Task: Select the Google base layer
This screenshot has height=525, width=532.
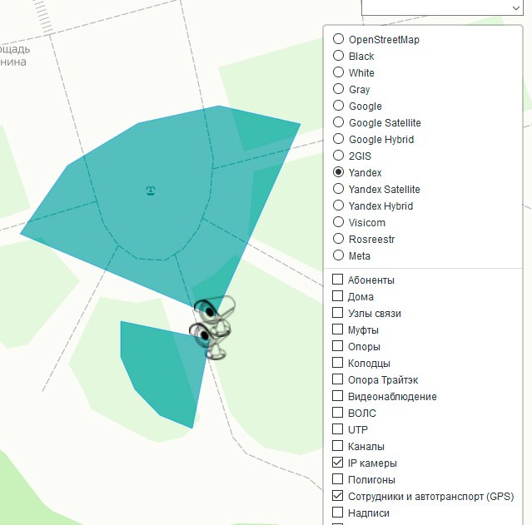Action: (338, 106)
